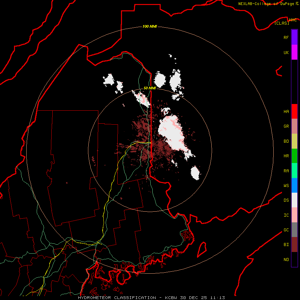Click the BD legend label
Screen dimensions: 300x300
pos(286,141)
